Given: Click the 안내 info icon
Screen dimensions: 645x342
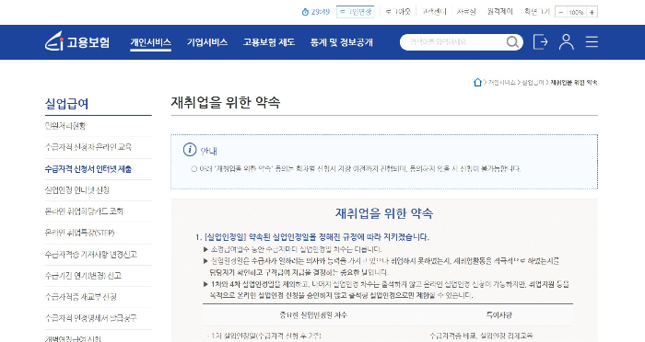Looking at the screenshot, I should (190, 150).
